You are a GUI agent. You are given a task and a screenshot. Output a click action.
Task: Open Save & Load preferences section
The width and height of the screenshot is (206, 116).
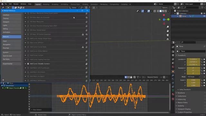point(12,56)
